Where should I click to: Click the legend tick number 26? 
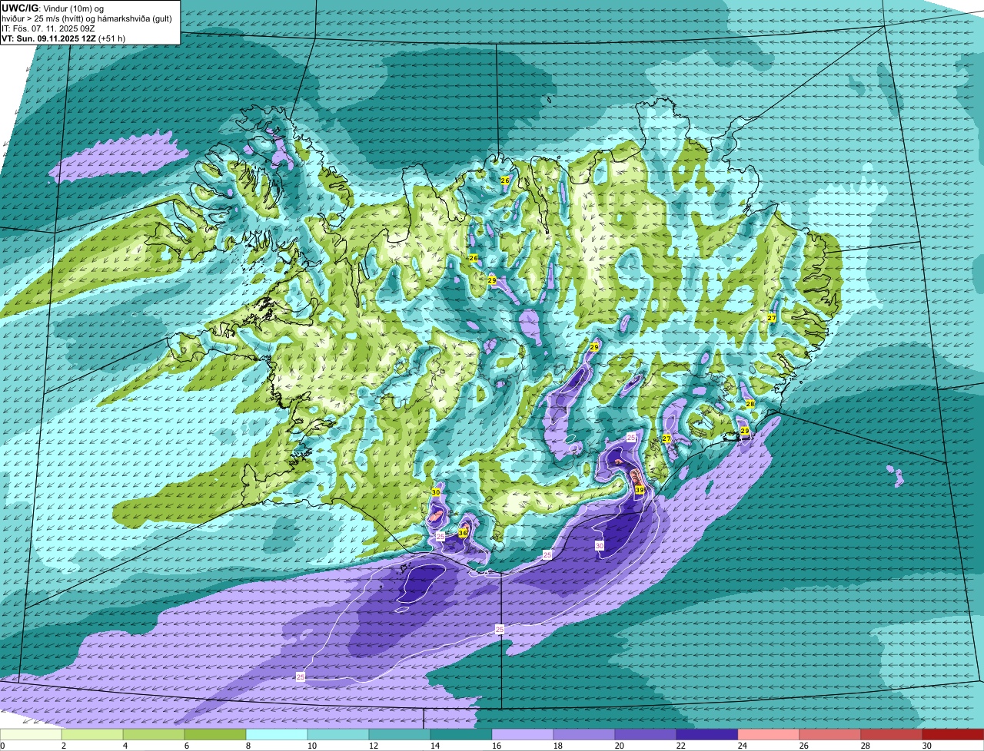[x=803, y=746]
